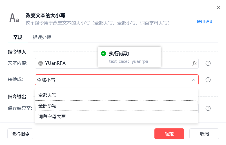Click the Aa text case command icon
This screenshot has height=145, width=226.
14,18
